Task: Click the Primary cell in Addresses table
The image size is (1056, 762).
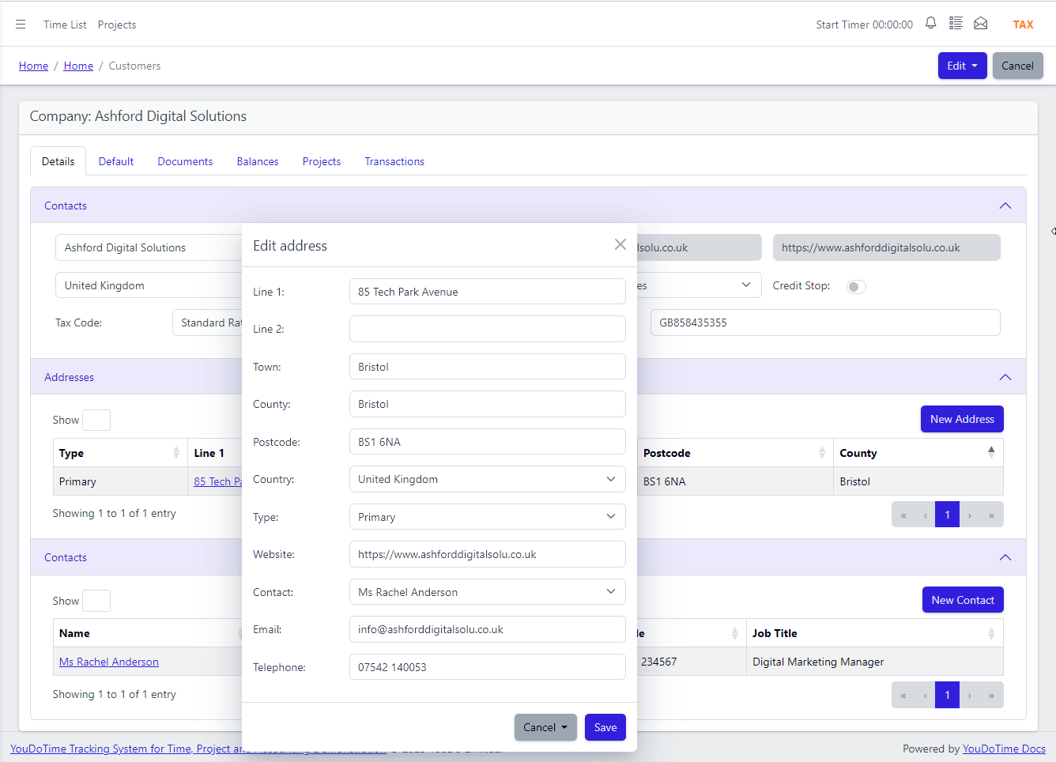Action: pyautogui.click(x=120, y=481)
